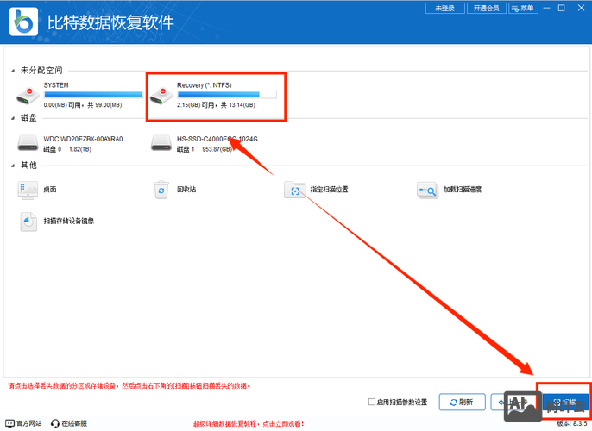Viewport: 592px width, 431px height.
Task: Collapse the 未分配空间 section
Action: [x=13, y=70]
